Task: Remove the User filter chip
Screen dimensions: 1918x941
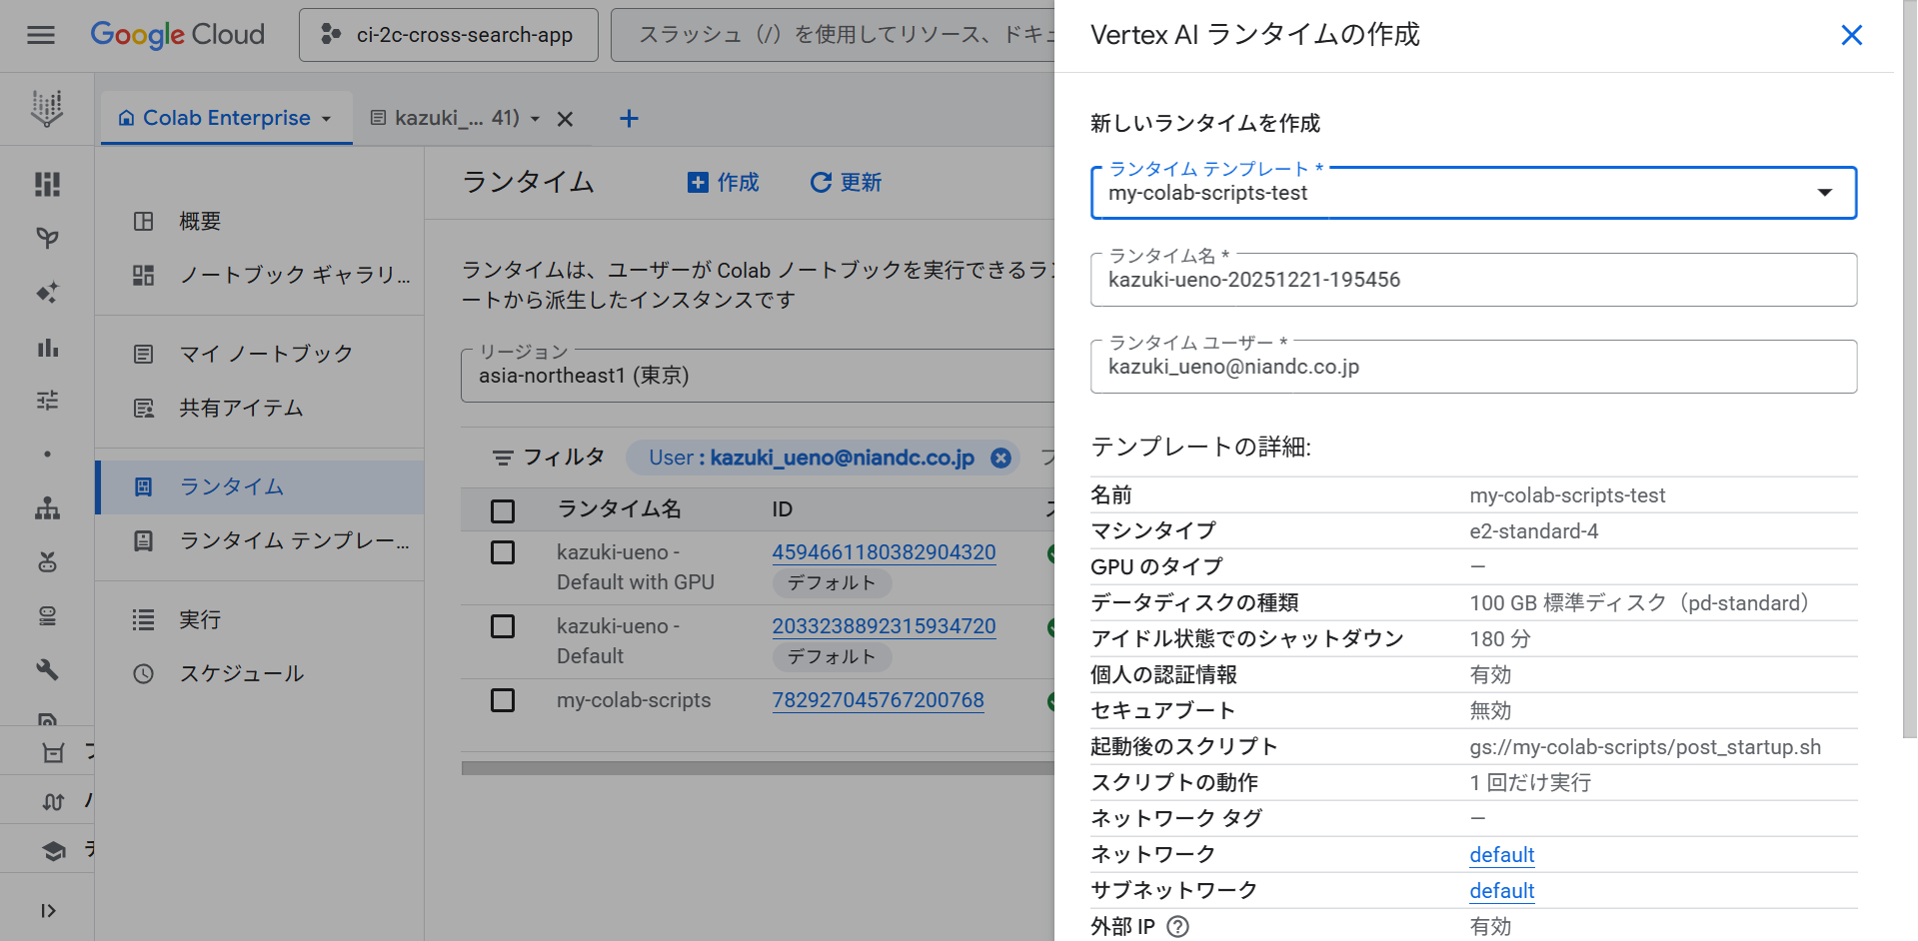Action: click(x=1000, y=458)
